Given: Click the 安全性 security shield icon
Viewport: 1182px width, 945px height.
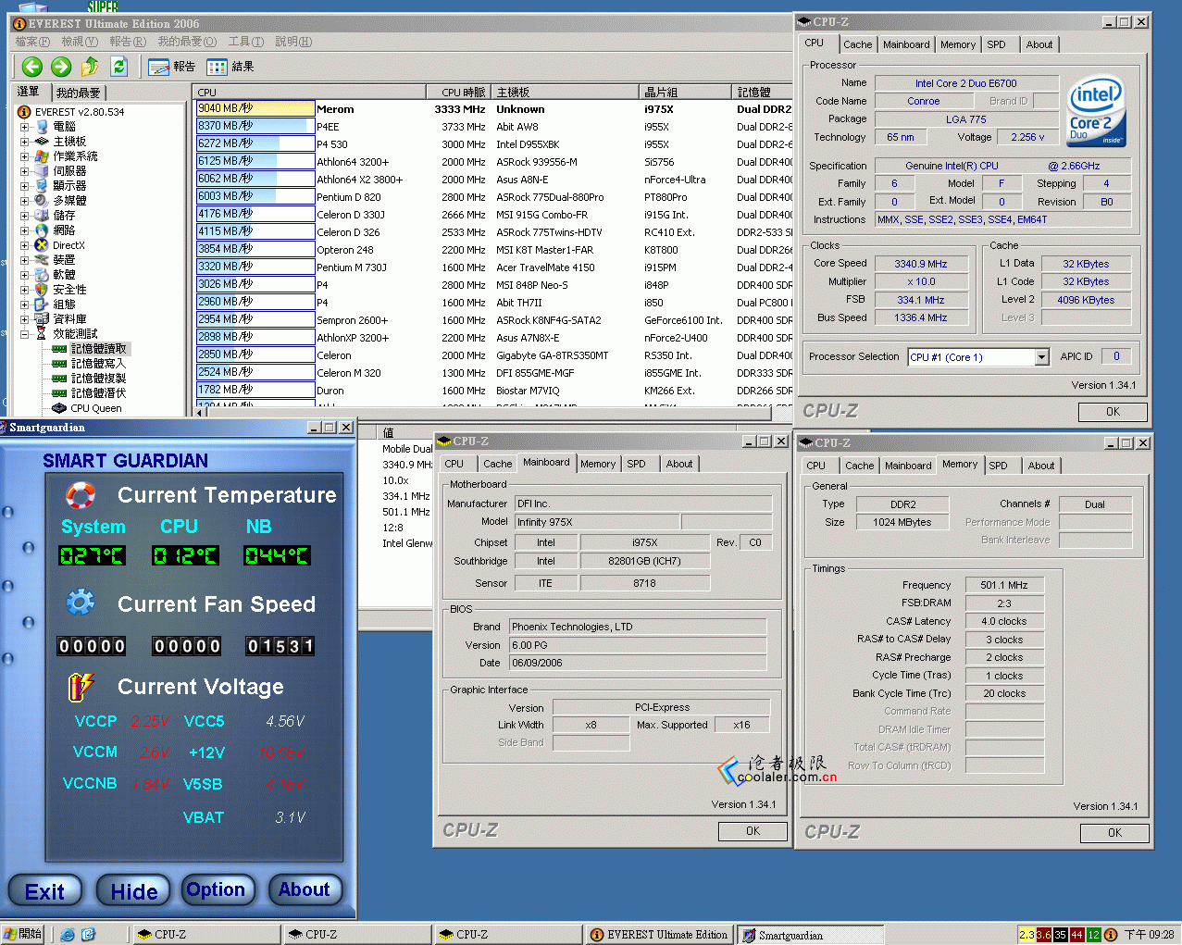Looking at the screenshot, I should pyautogui.click(x=42, y=290).
